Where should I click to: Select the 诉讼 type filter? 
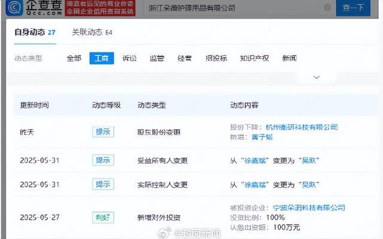129,59
